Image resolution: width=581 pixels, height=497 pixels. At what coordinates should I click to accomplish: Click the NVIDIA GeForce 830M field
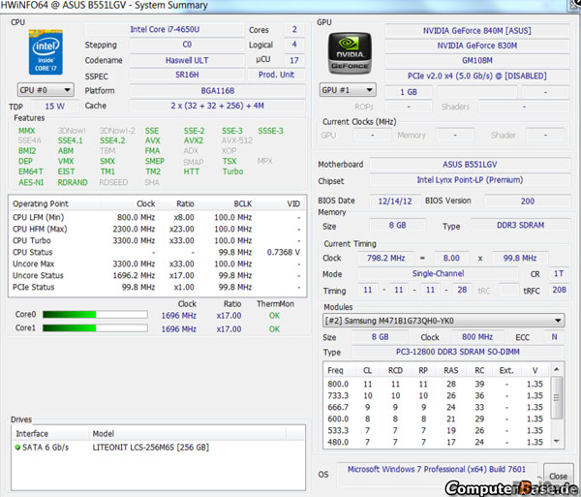pyautogui.click(x=477, y=46)
